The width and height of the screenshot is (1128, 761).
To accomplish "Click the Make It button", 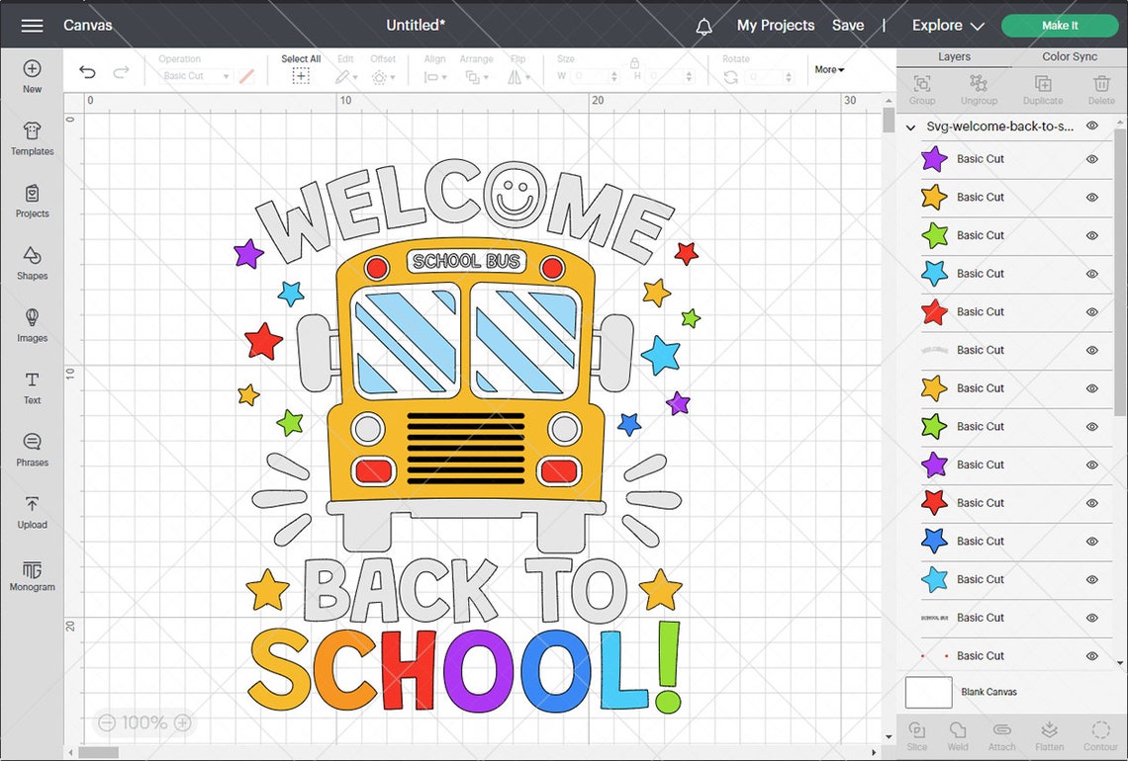I will 1059,25.
